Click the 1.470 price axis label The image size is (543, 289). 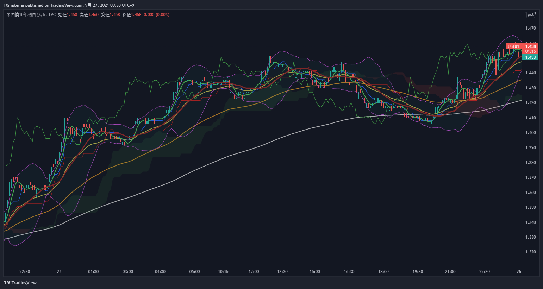click(530, 28)
